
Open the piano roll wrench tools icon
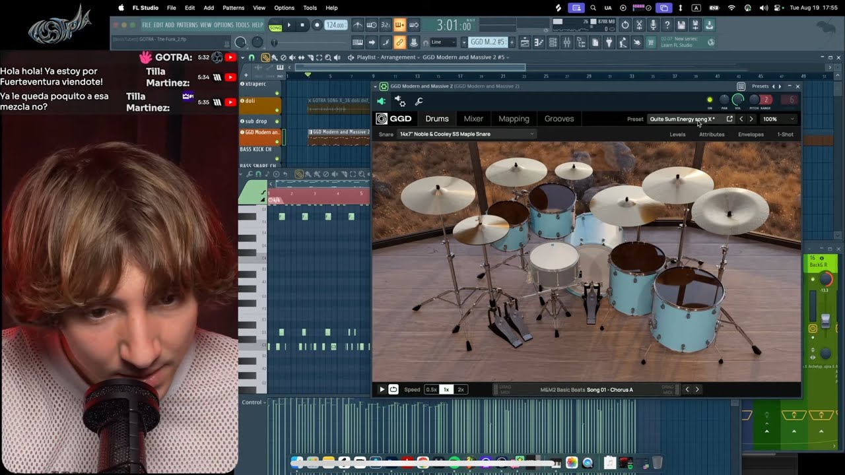pyautogui.click(x=250, y=174)
